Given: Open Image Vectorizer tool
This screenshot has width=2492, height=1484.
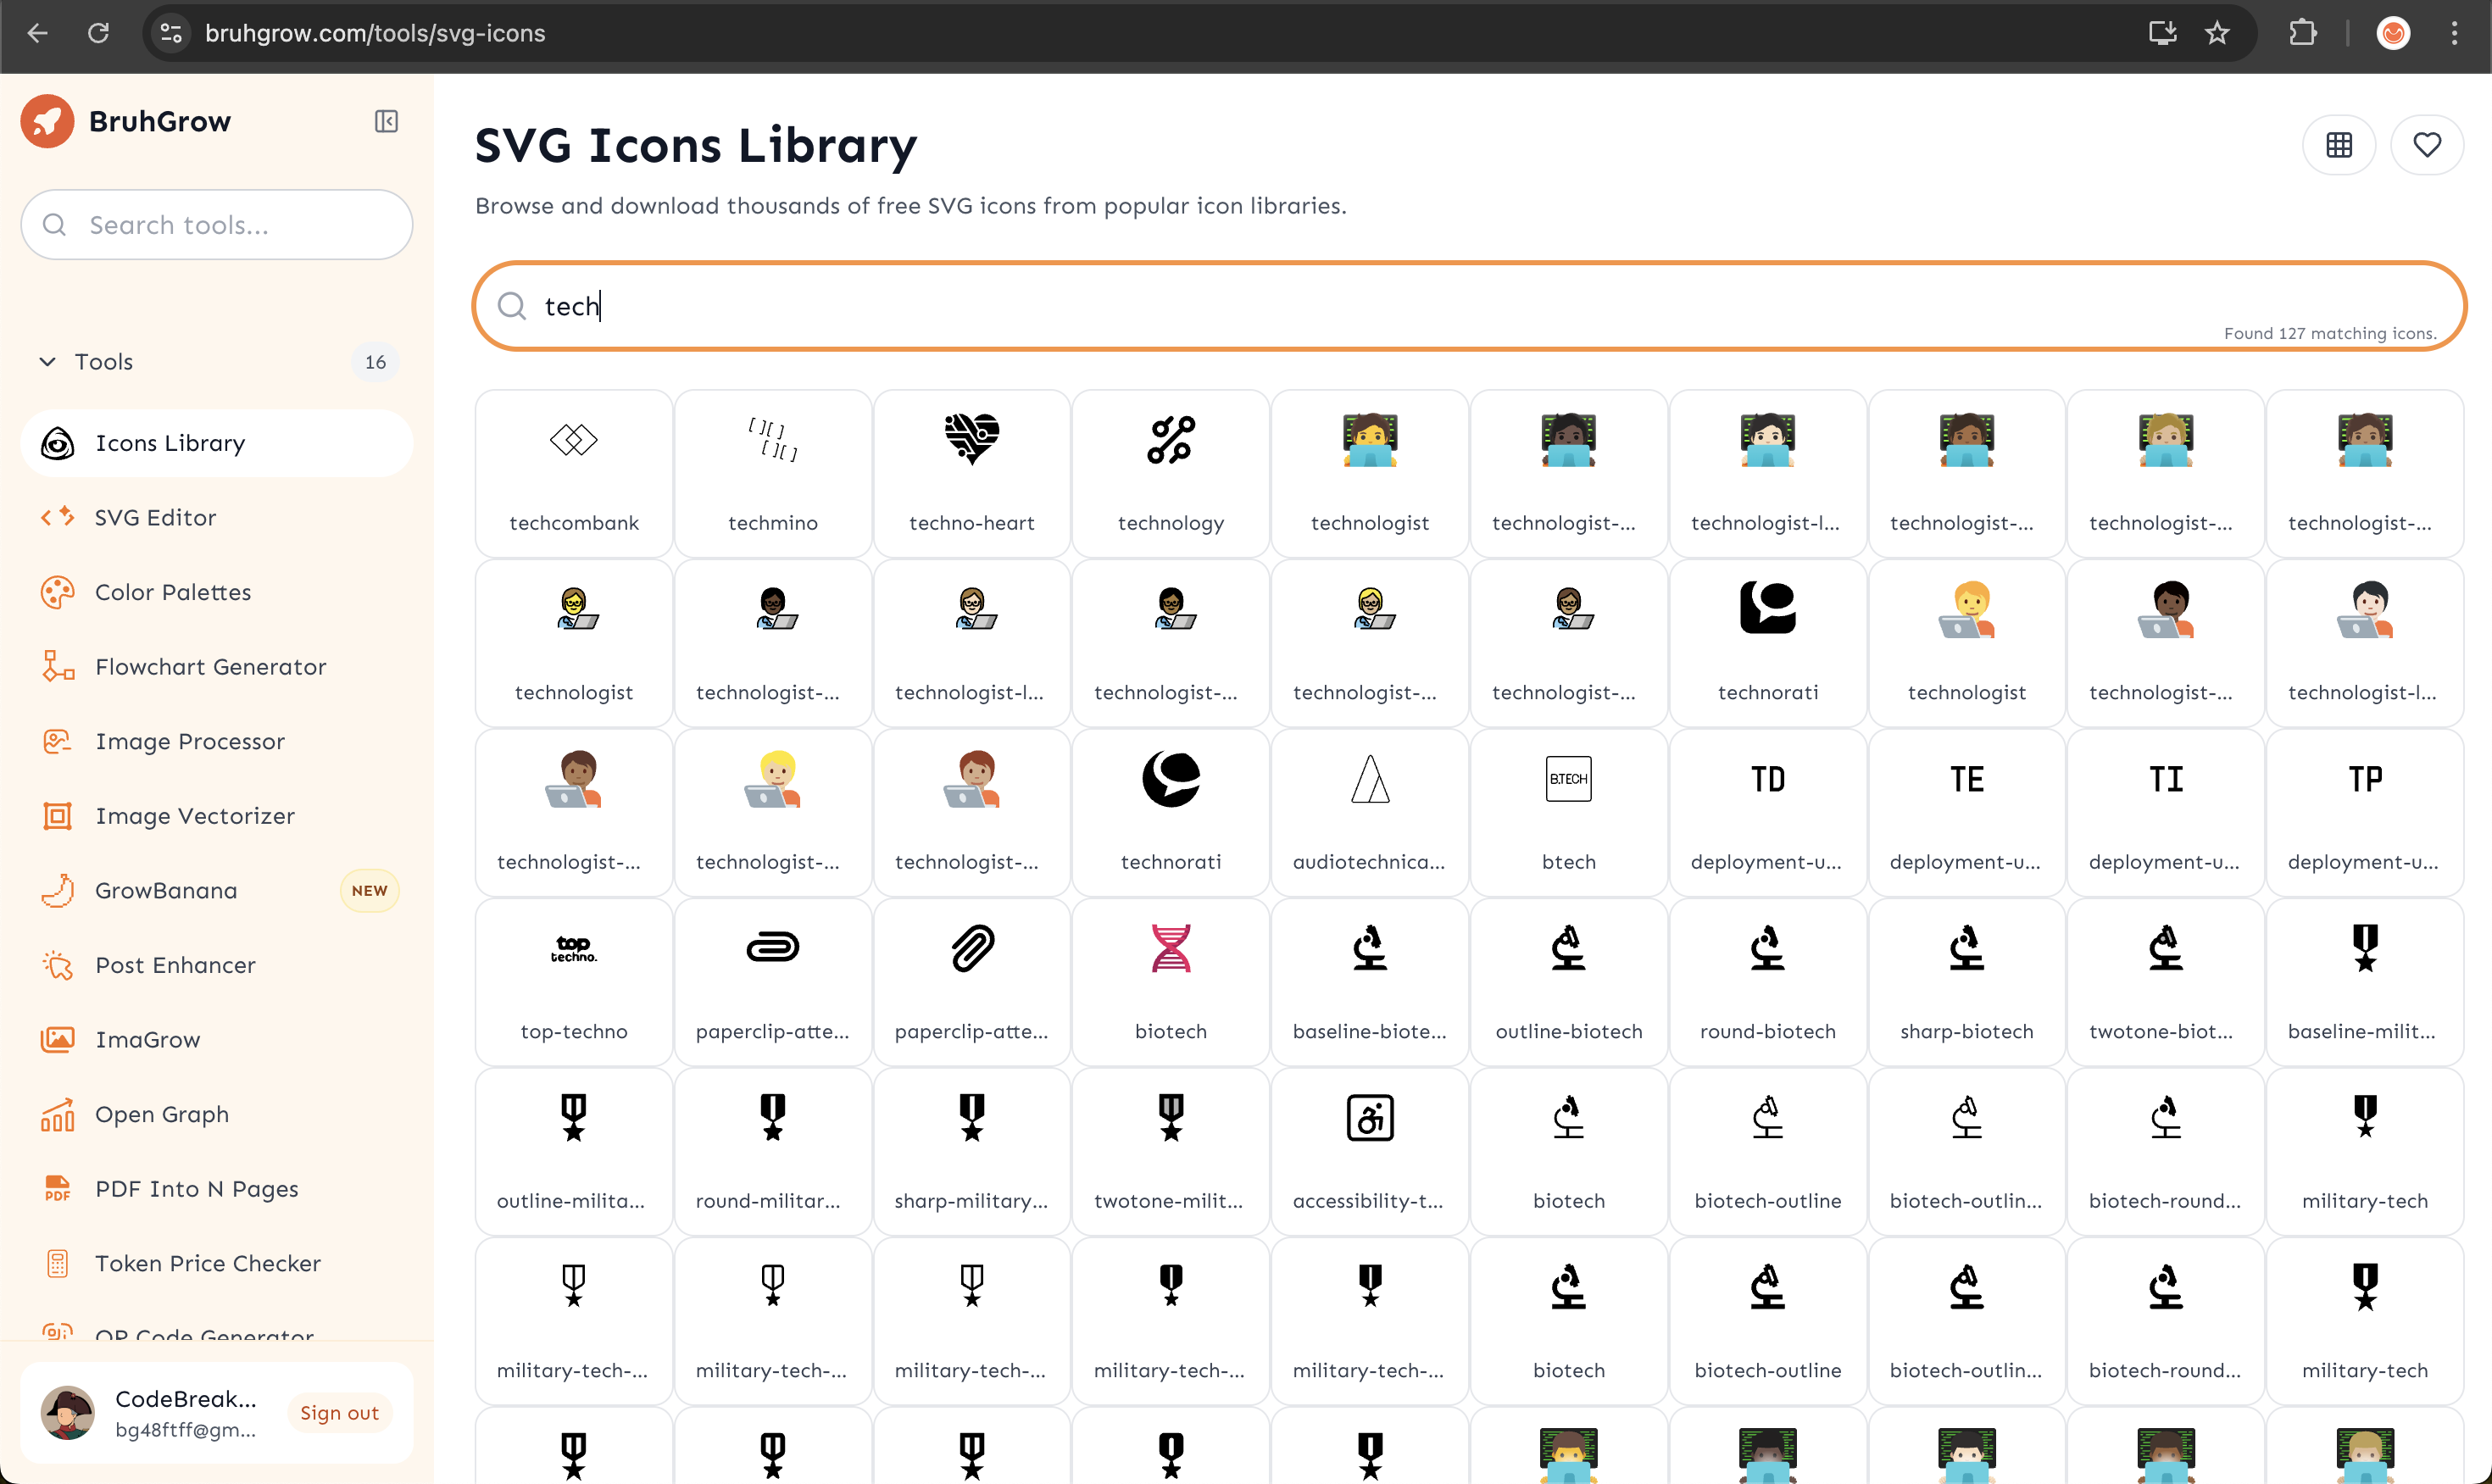Looking at the screenshot, I should 217,816.
